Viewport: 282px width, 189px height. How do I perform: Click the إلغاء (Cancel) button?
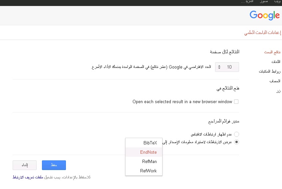tap(25, 165)
